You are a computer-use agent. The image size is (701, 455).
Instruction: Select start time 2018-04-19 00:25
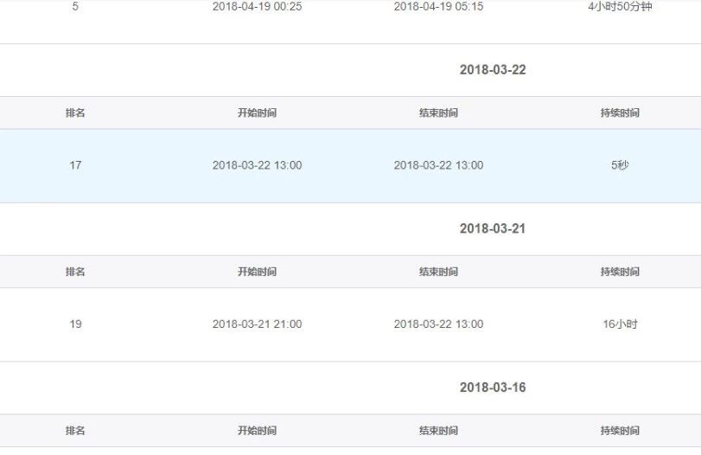point(257,6)
